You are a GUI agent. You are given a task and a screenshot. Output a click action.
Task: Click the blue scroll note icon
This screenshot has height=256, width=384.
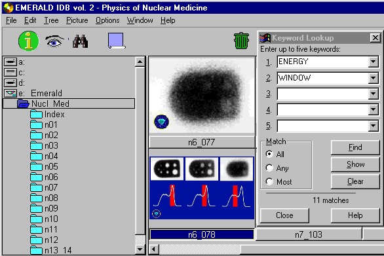pos(117,41)
